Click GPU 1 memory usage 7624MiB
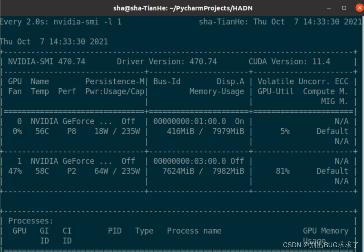The height and width of the screenshot is (252, 364). [x=178, y=171]
